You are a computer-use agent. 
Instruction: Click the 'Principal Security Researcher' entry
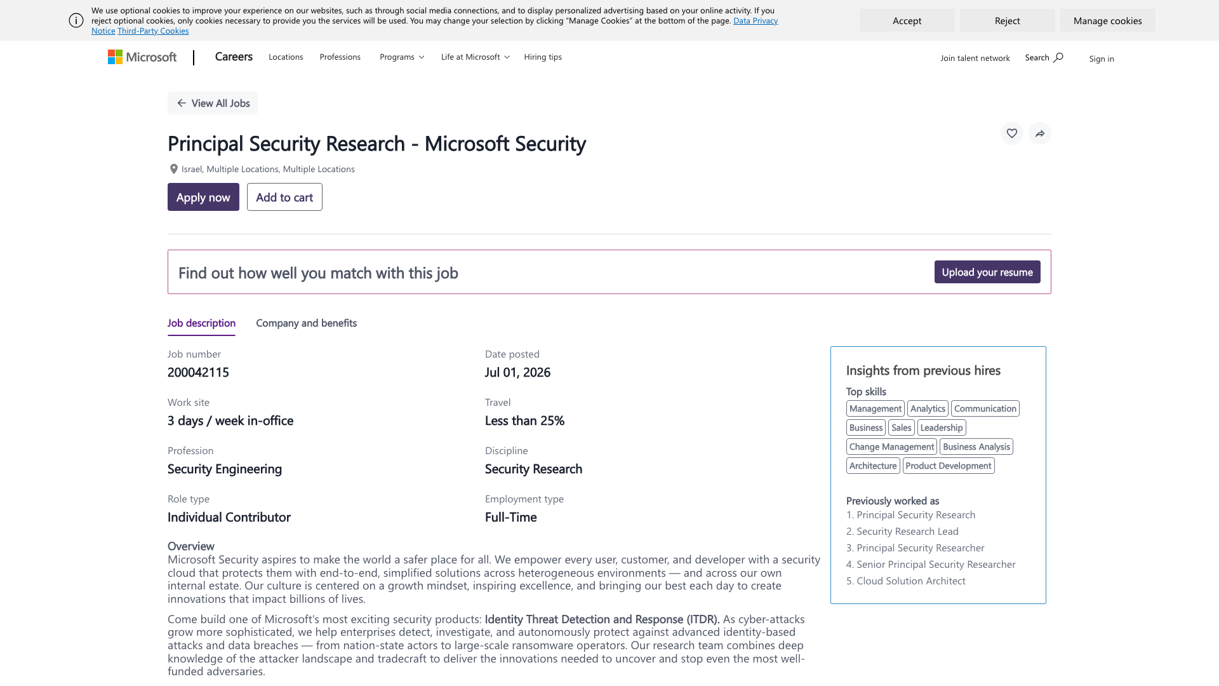click(920, 548)
